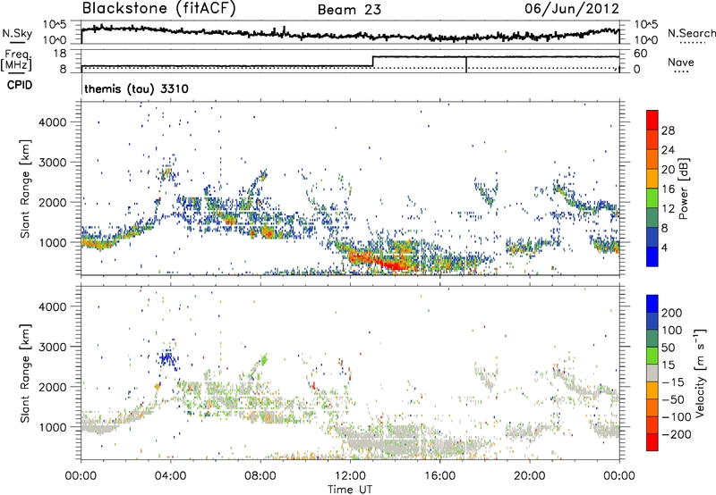
Task: Click the 'Velocity [m s-1]' colorbar label
Action: 700,373
